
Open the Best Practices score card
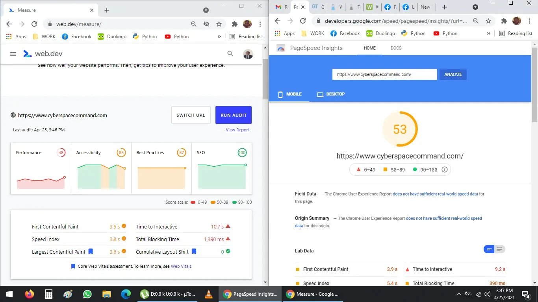[161, 168]
